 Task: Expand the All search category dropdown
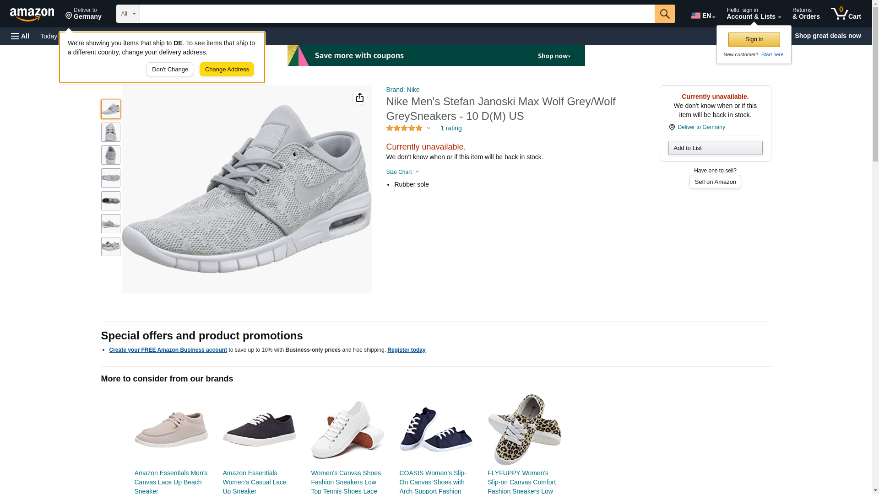click(x=128, y=14)
